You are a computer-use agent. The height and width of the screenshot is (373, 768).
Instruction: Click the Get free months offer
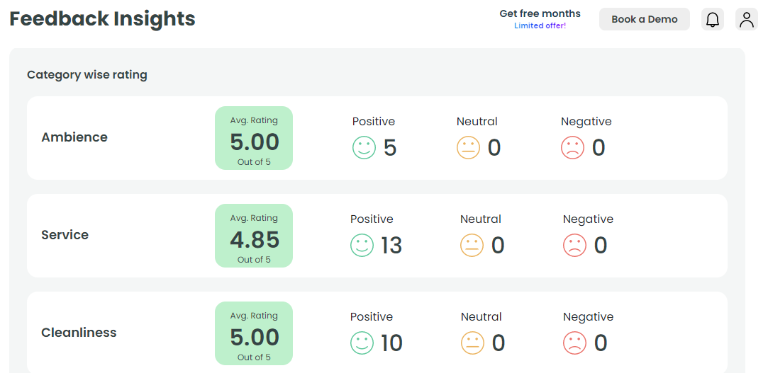pyautogui.click(x=540, y=13)
